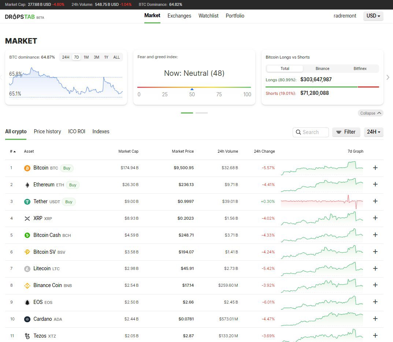Click the XRP coin icon

point(27,219)
